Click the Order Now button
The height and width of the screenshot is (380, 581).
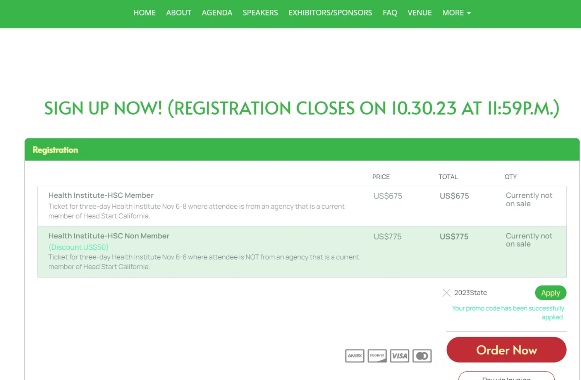(x=506, y=350)
